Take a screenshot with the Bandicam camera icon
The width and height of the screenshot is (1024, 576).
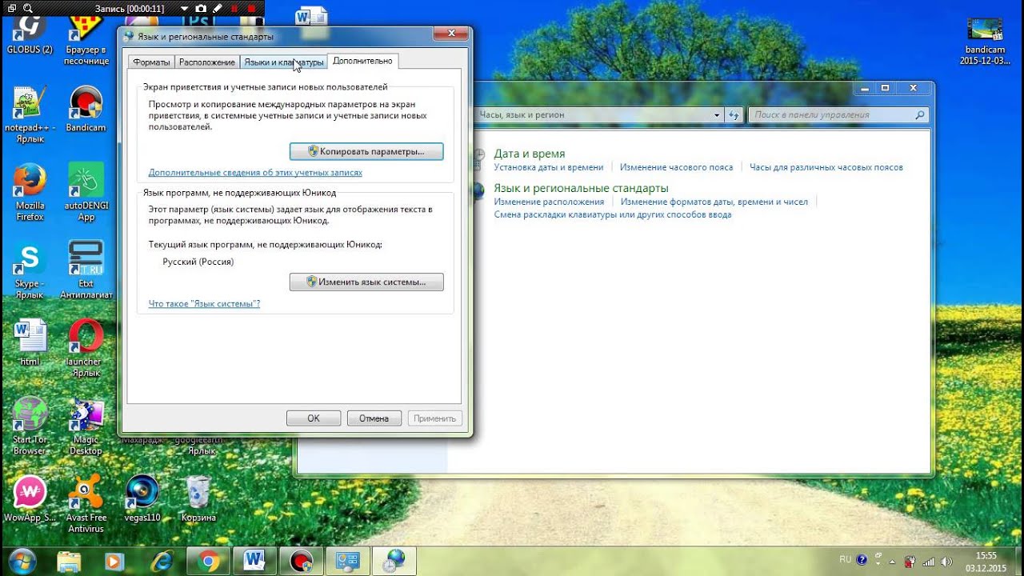(x=201, y=8)
